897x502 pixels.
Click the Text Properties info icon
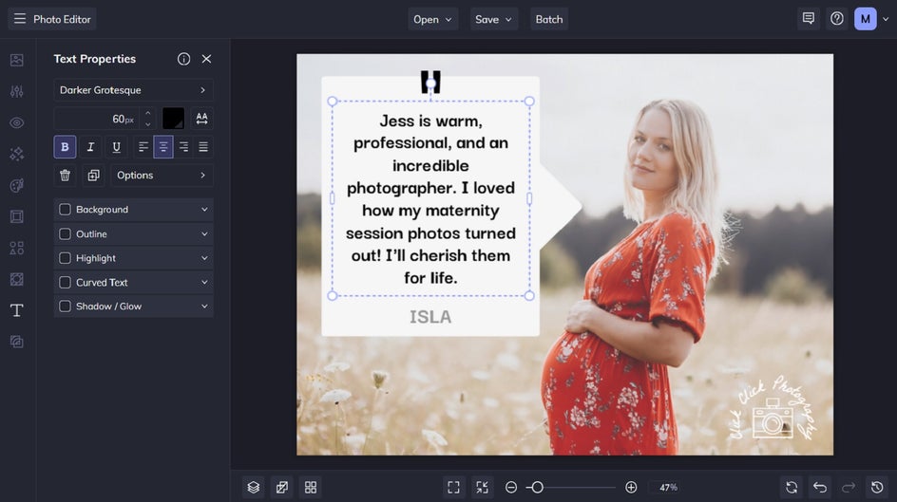[x=183, y=59]
